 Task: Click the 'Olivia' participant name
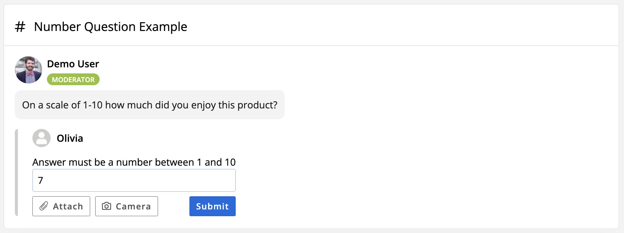pyautogui.click(x=70, y=138)
